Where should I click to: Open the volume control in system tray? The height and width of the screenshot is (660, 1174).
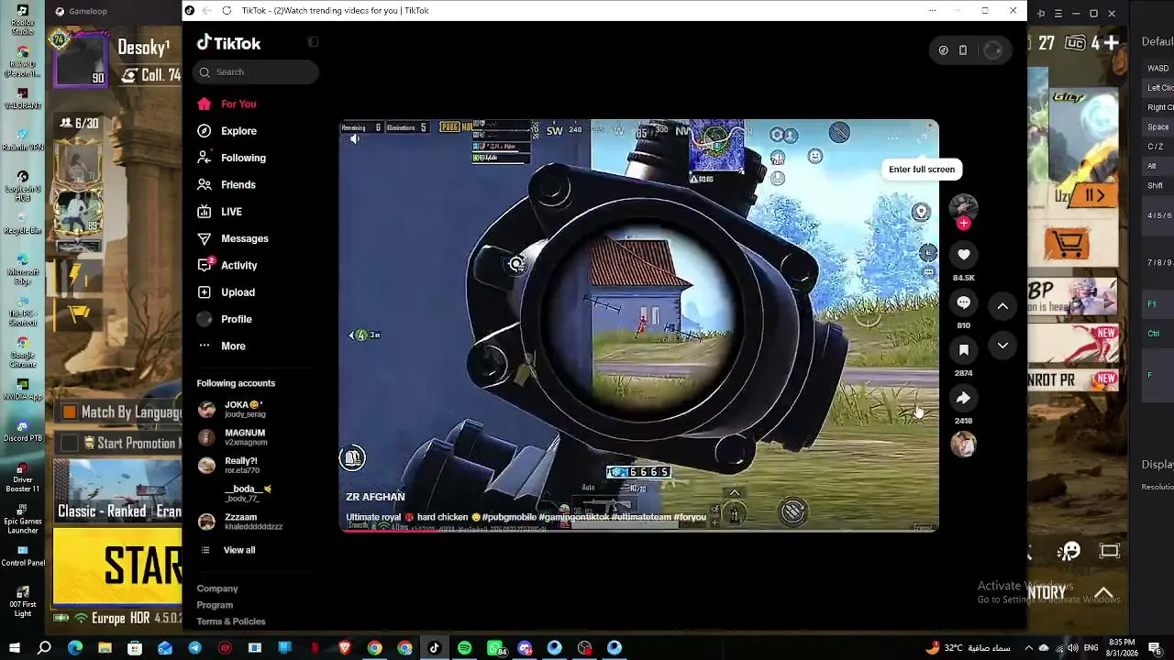[1075, 648]
